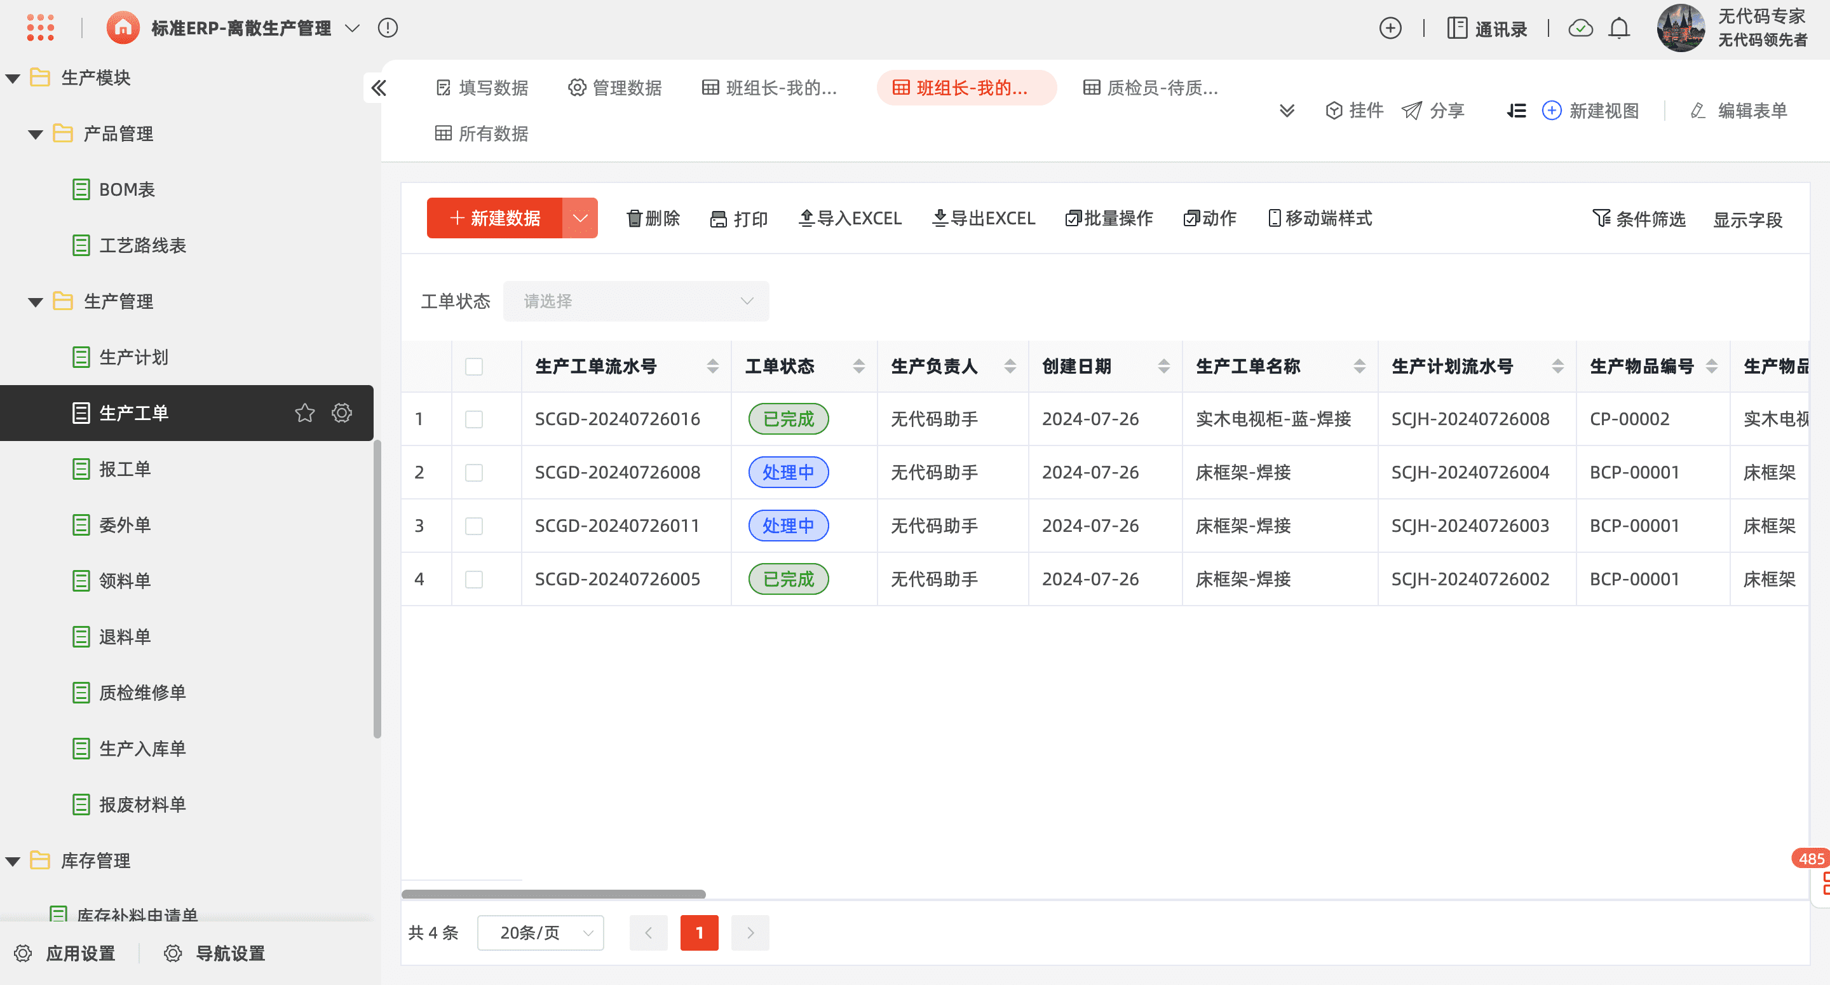The height and width of the screenshot is (985, 1830).
Task: Collapse sidebar with double-arrow icon
Action: pyautogui.click(x=379, y=88)
